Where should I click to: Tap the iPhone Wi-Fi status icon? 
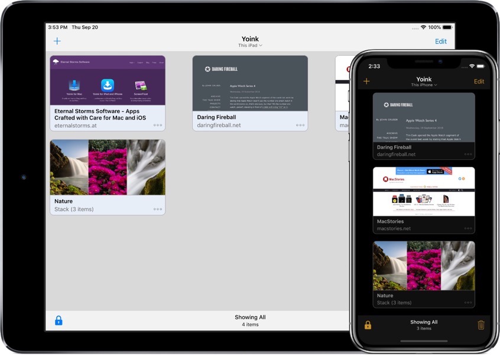coord(472,66)
